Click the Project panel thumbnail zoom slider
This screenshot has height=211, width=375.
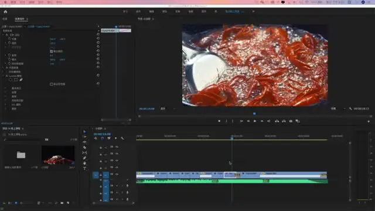click(x=27, y=203)
